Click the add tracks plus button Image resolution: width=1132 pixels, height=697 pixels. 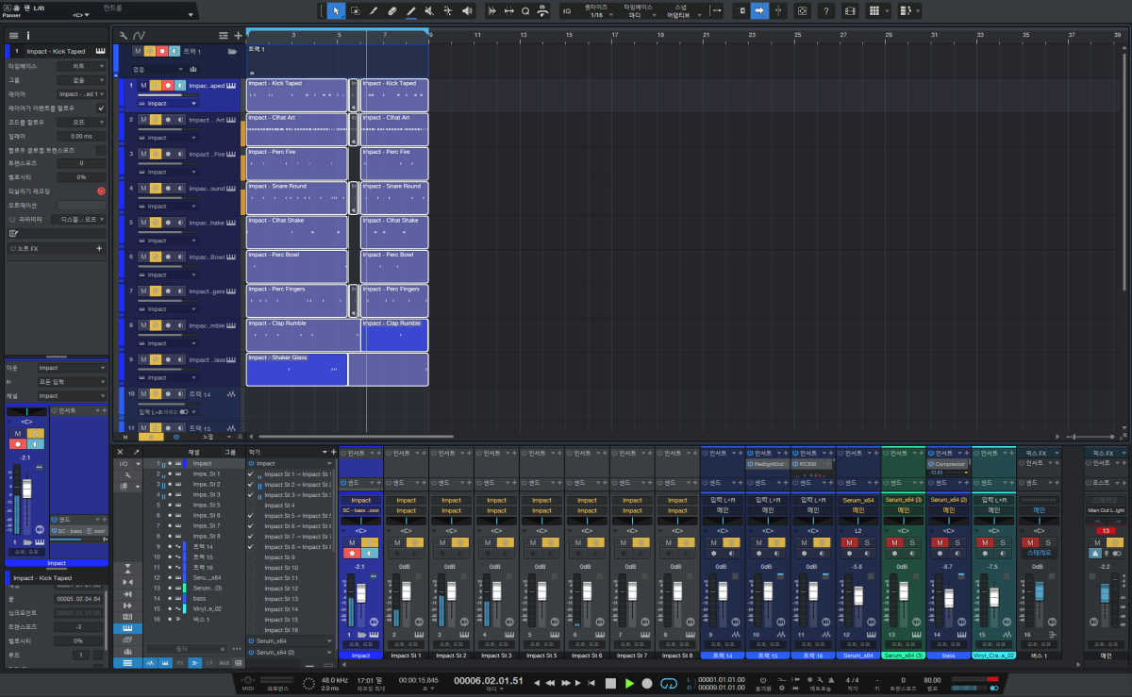pos(238,35)
